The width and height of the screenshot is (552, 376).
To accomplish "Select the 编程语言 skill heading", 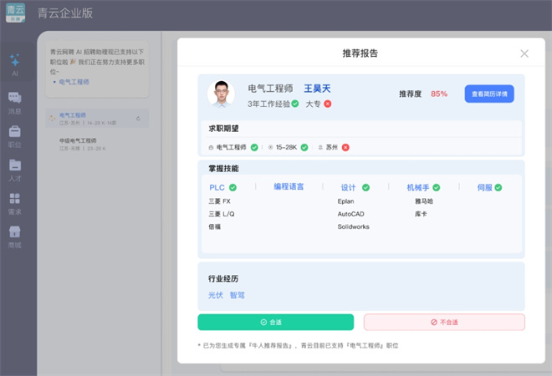I will click(289, 187).
